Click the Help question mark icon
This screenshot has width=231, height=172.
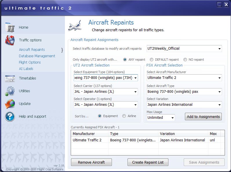tap(10, 116)
